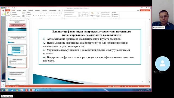Click the Save icon in quick access toolbar

pos(7,8)
